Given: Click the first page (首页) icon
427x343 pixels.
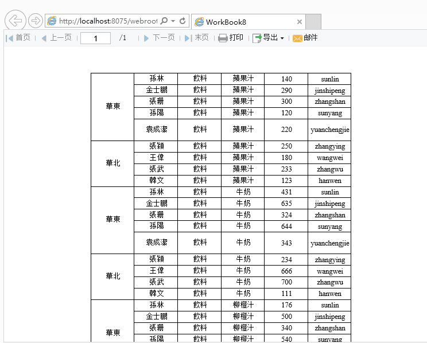Looking at the screenshot, I should [x=10, y=38].
